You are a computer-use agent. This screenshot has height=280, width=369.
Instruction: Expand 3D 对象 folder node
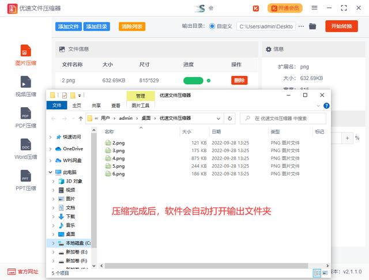[x=54, y=181]
